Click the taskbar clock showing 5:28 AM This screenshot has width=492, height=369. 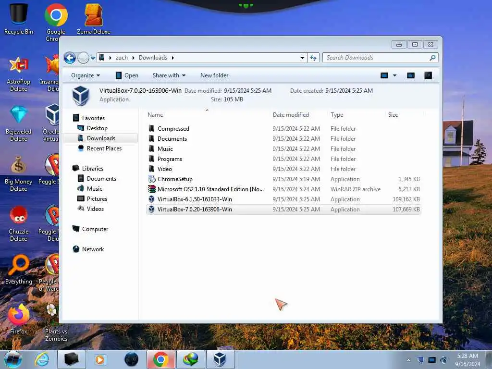point(467,360)
